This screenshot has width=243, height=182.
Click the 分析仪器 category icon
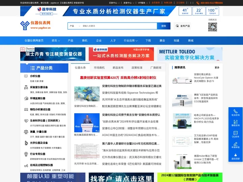pyautogui.click(x=26, y=76)
